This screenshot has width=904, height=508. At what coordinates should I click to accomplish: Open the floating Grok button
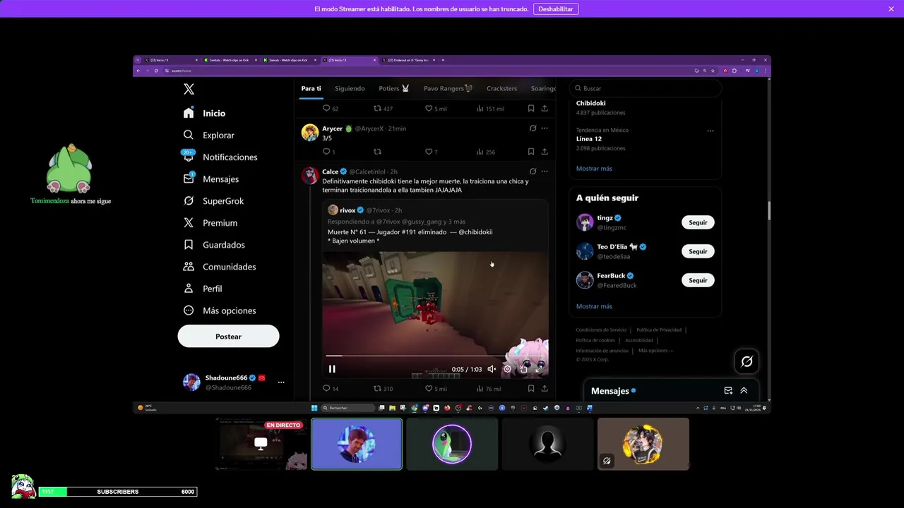[747, 361]
